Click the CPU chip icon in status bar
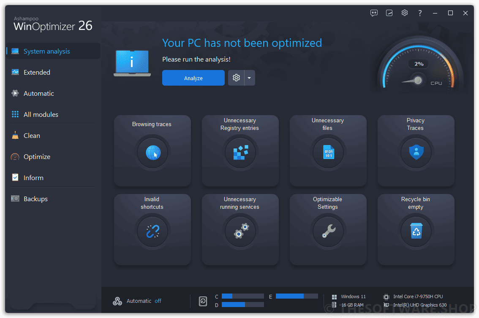The width and height of the screenshot is (479, 318). click(x=386, y=296)
